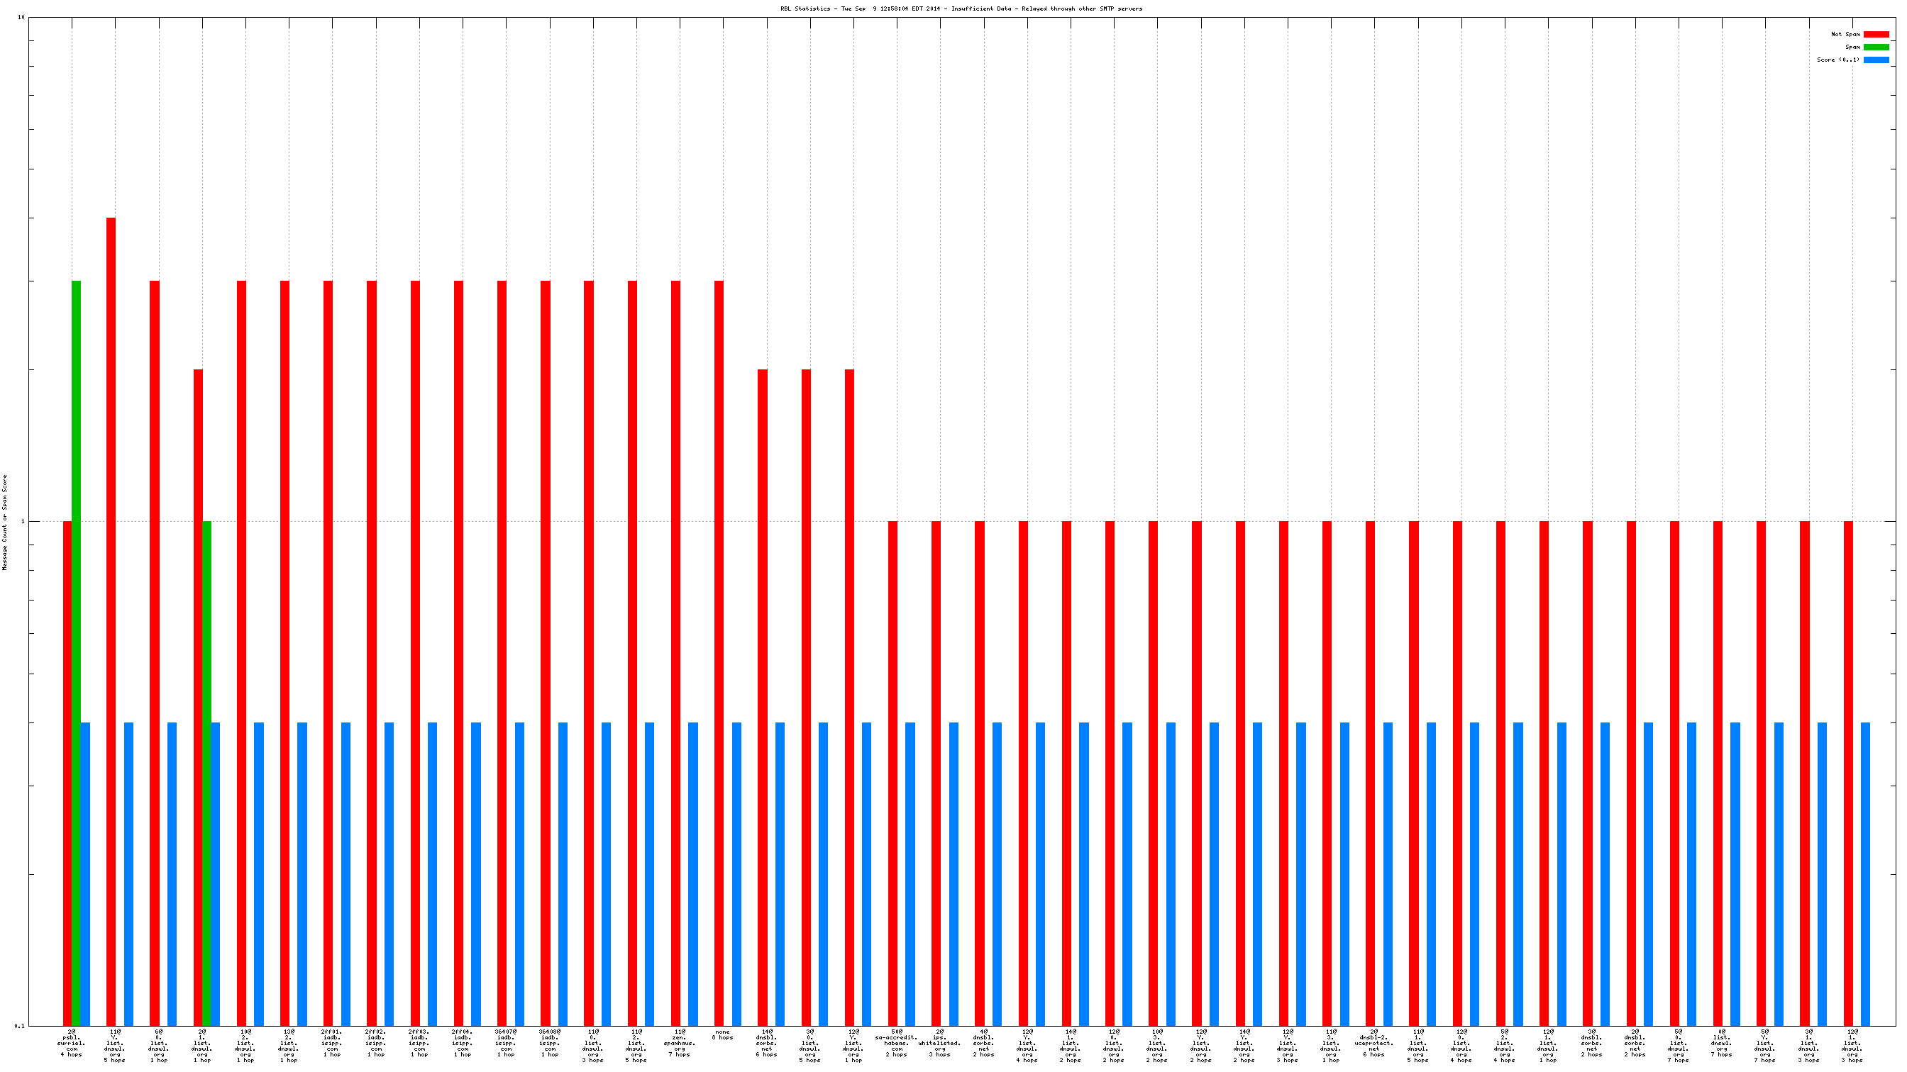The image size is (1907, 1072).
Task: Click the 'none 8 hops' axis label
Action: coord(722,1034)
